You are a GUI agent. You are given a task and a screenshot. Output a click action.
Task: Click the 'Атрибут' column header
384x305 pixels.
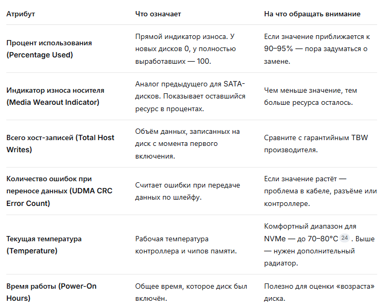[21, 14]
